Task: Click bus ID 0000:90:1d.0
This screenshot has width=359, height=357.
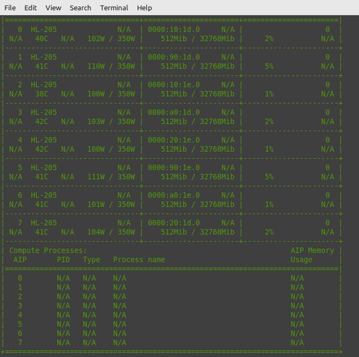Action: point(173,57)
